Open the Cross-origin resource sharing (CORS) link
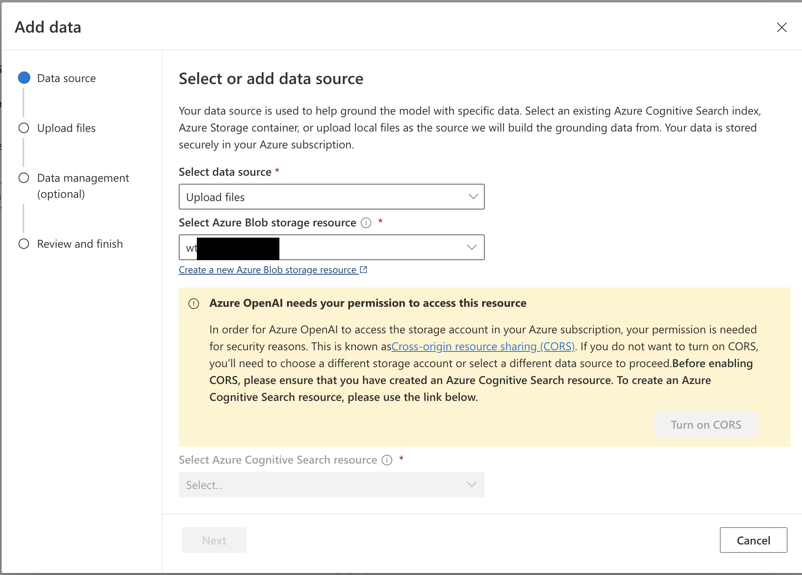The image size is (802, 575). tap(483, 346)
